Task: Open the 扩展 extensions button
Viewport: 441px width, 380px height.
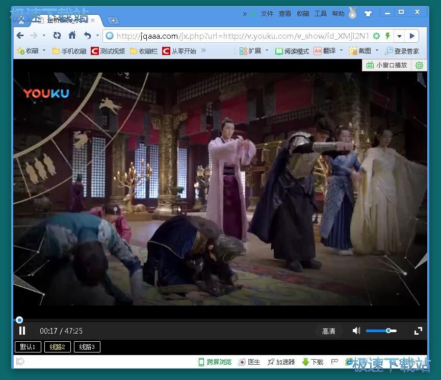Action: click(x=250, y=51)
